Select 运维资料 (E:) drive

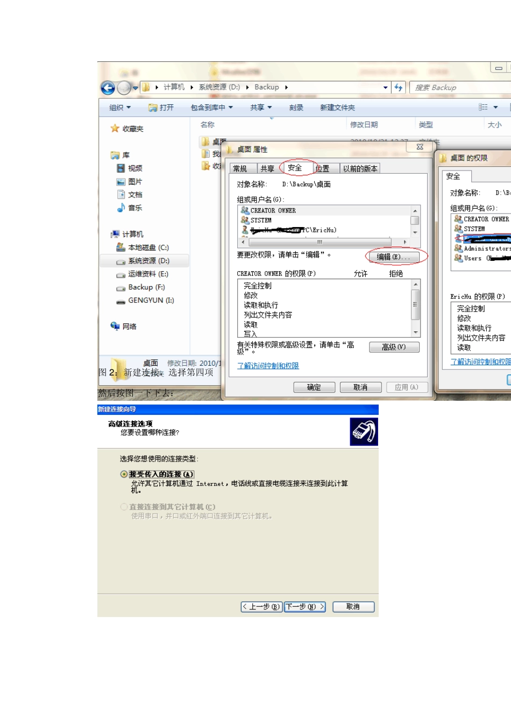tap(143, 274)
